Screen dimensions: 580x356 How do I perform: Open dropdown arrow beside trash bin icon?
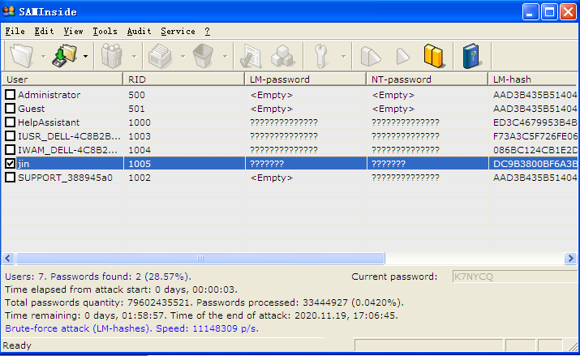click(225, 57)
